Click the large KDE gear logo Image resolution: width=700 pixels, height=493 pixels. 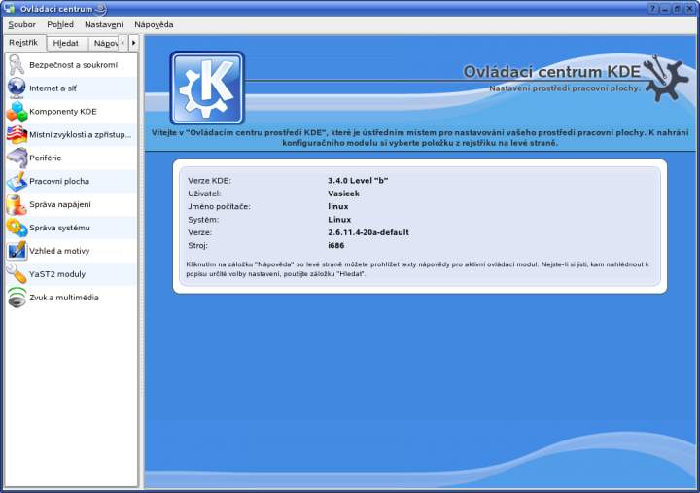[x=207, y=88]
